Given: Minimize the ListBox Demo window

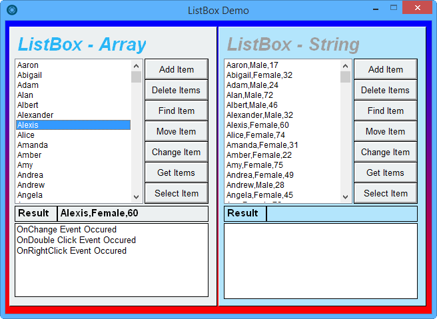Looking at the screenshot, I should [x=376, y=9].
